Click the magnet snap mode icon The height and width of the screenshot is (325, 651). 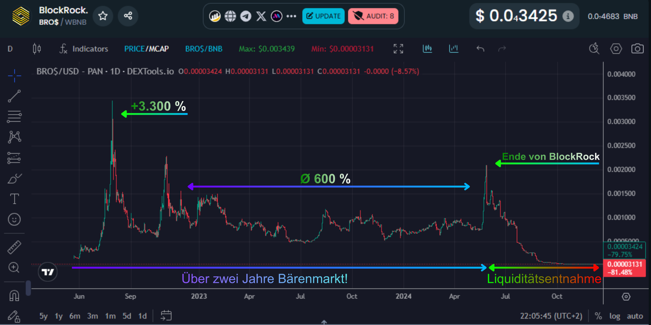coord(14,295)
